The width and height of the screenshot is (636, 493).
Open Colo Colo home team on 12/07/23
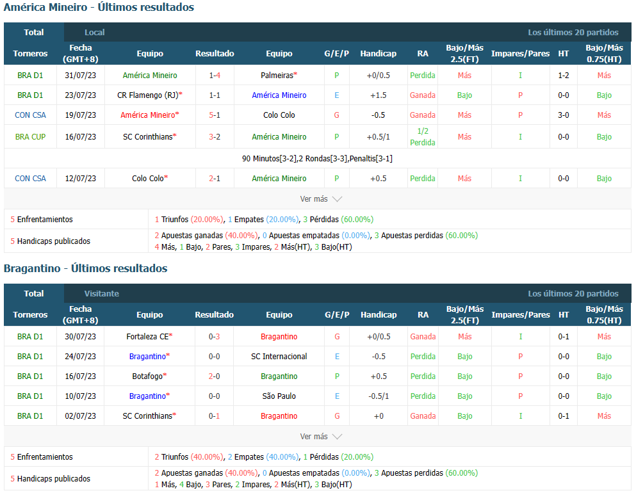pos(148,178)
